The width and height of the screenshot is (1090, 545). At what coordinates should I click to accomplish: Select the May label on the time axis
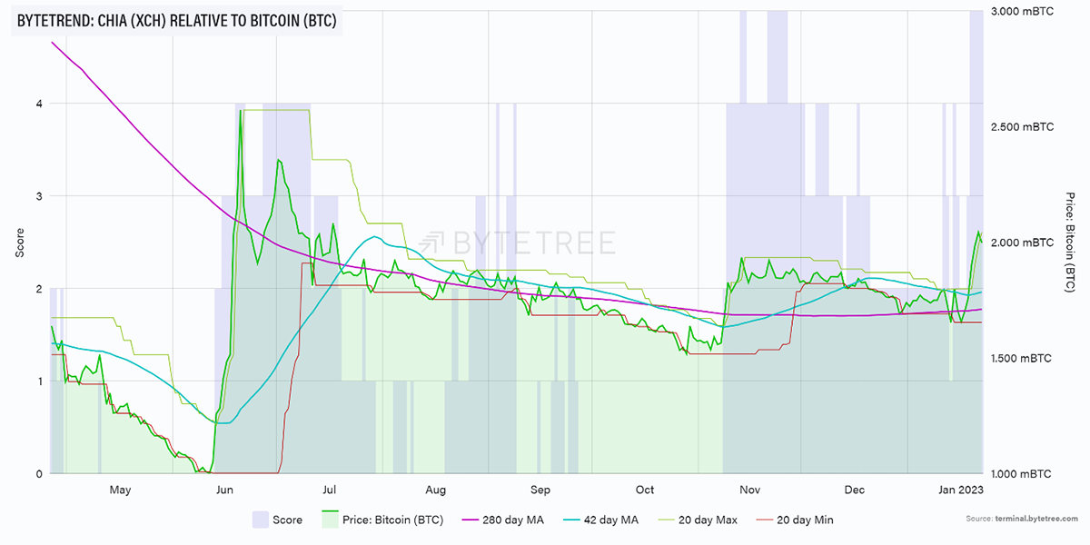click(x=120, y=490)
